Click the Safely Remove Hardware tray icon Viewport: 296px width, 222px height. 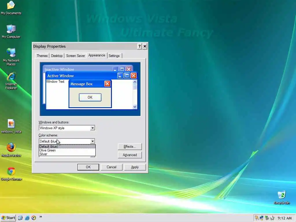(x=267, y=218)
